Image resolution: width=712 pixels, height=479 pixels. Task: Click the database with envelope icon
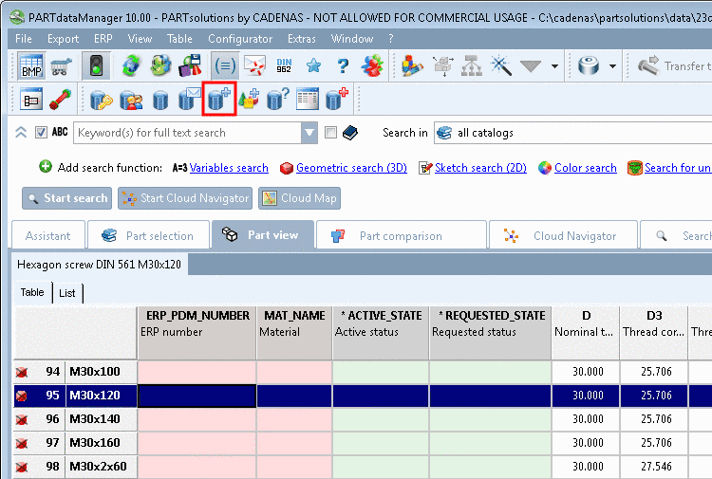pos(189,100)
